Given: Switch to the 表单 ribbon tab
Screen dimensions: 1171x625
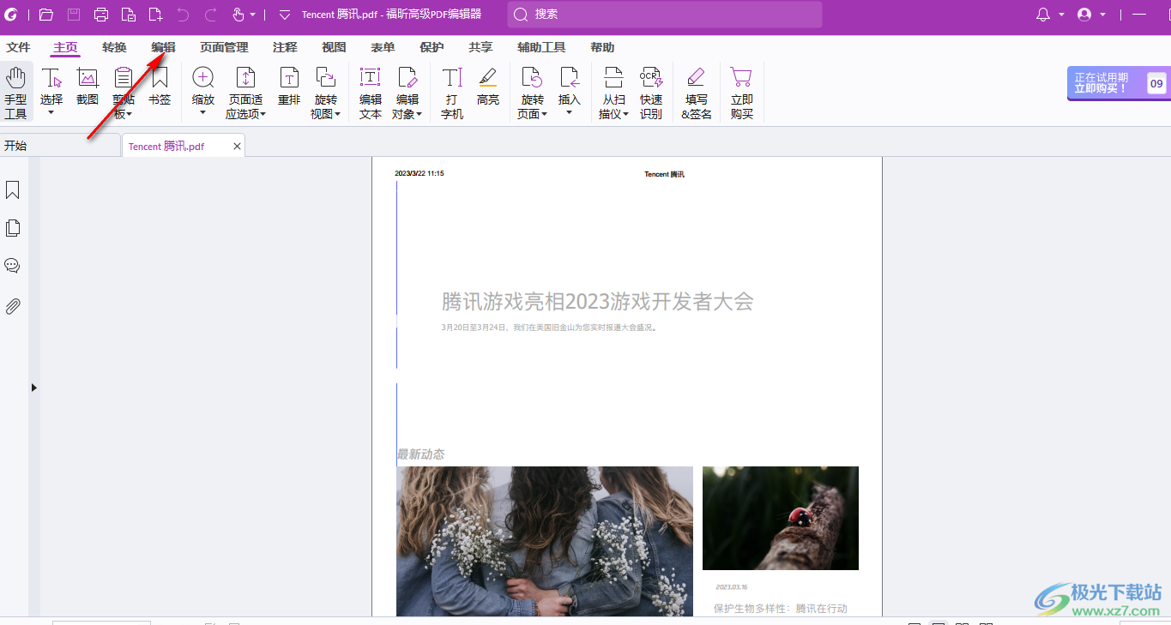Looking at the screenshot, I should pyautogui.click(x=383, y=48).
